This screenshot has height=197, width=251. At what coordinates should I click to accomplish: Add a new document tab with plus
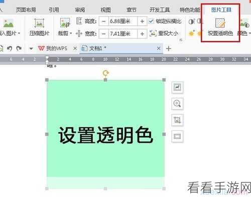[169, 49]
